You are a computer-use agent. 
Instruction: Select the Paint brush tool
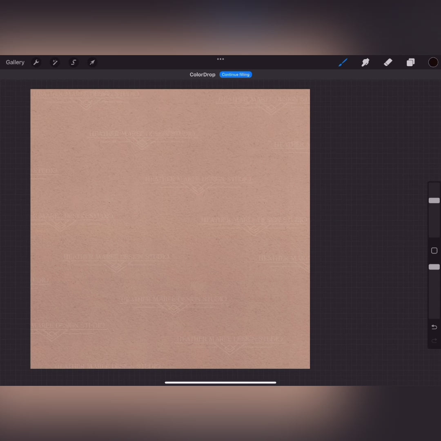(x=343, y=62)
